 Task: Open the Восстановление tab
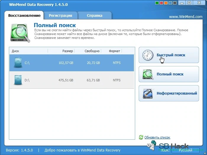pos(24,15)
